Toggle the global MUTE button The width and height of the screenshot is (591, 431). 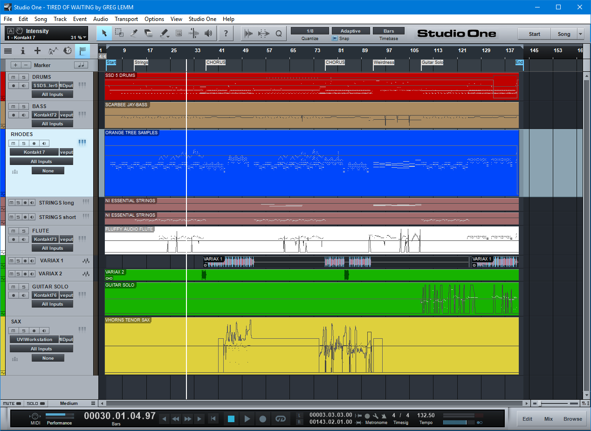coord(11,404)
